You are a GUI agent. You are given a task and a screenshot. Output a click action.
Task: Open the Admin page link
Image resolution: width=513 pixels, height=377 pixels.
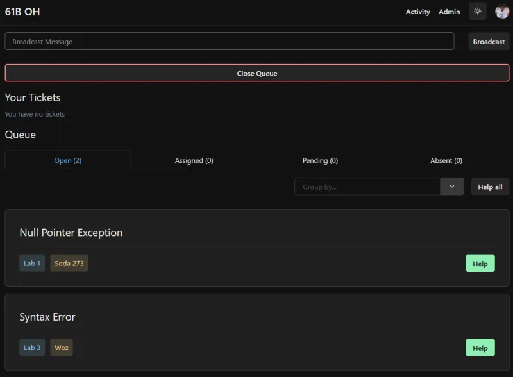pyautogui.click(x=450, y=12)
